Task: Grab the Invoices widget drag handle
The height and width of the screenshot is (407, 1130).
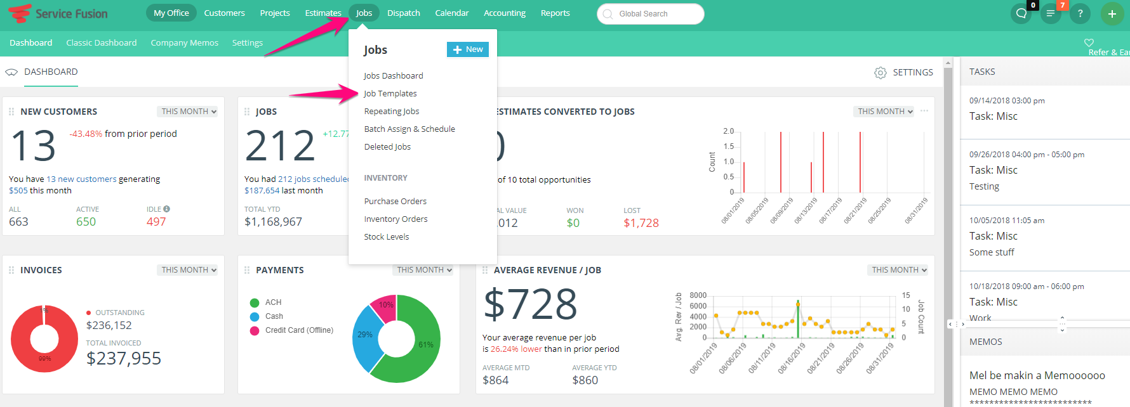Action: click(11, 270)
